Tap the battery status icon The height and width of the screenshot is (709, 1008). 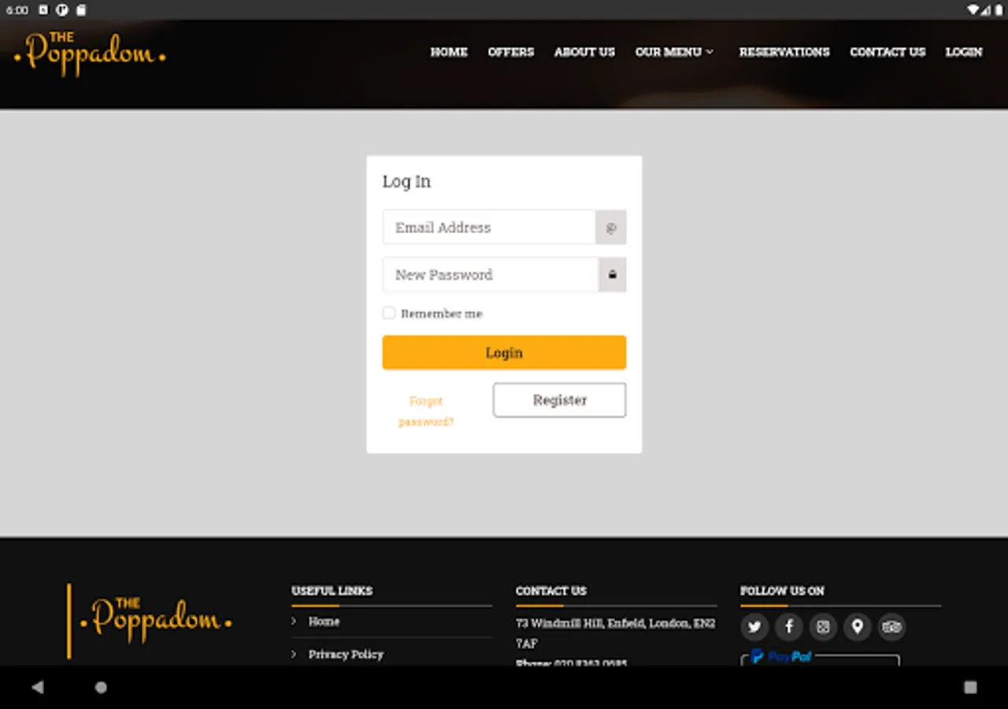coord(999,10)
